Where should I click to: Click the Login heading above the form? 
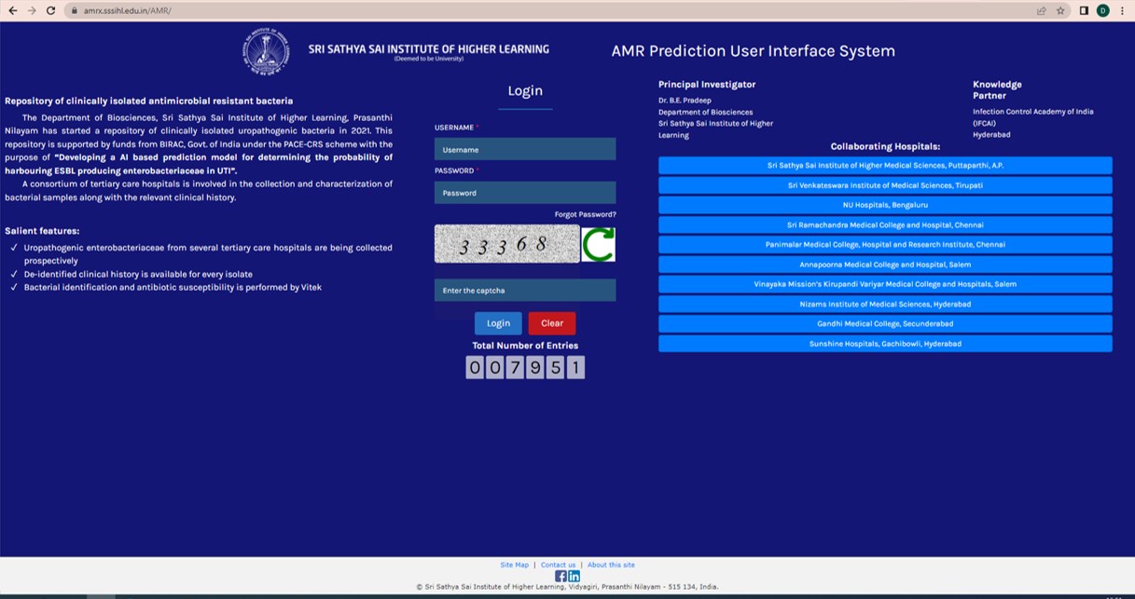pyautogui.click(x=525, y=90)
